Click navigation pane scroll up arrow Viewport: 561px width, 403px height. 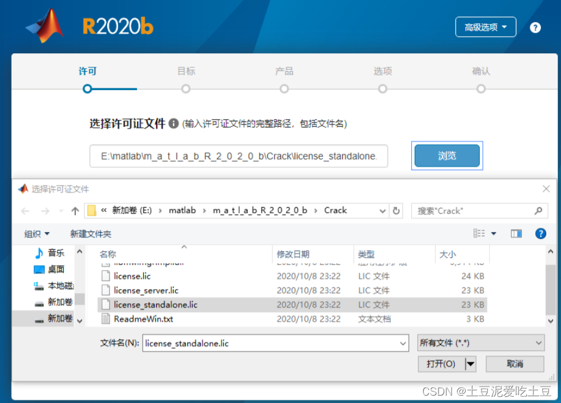80,252
